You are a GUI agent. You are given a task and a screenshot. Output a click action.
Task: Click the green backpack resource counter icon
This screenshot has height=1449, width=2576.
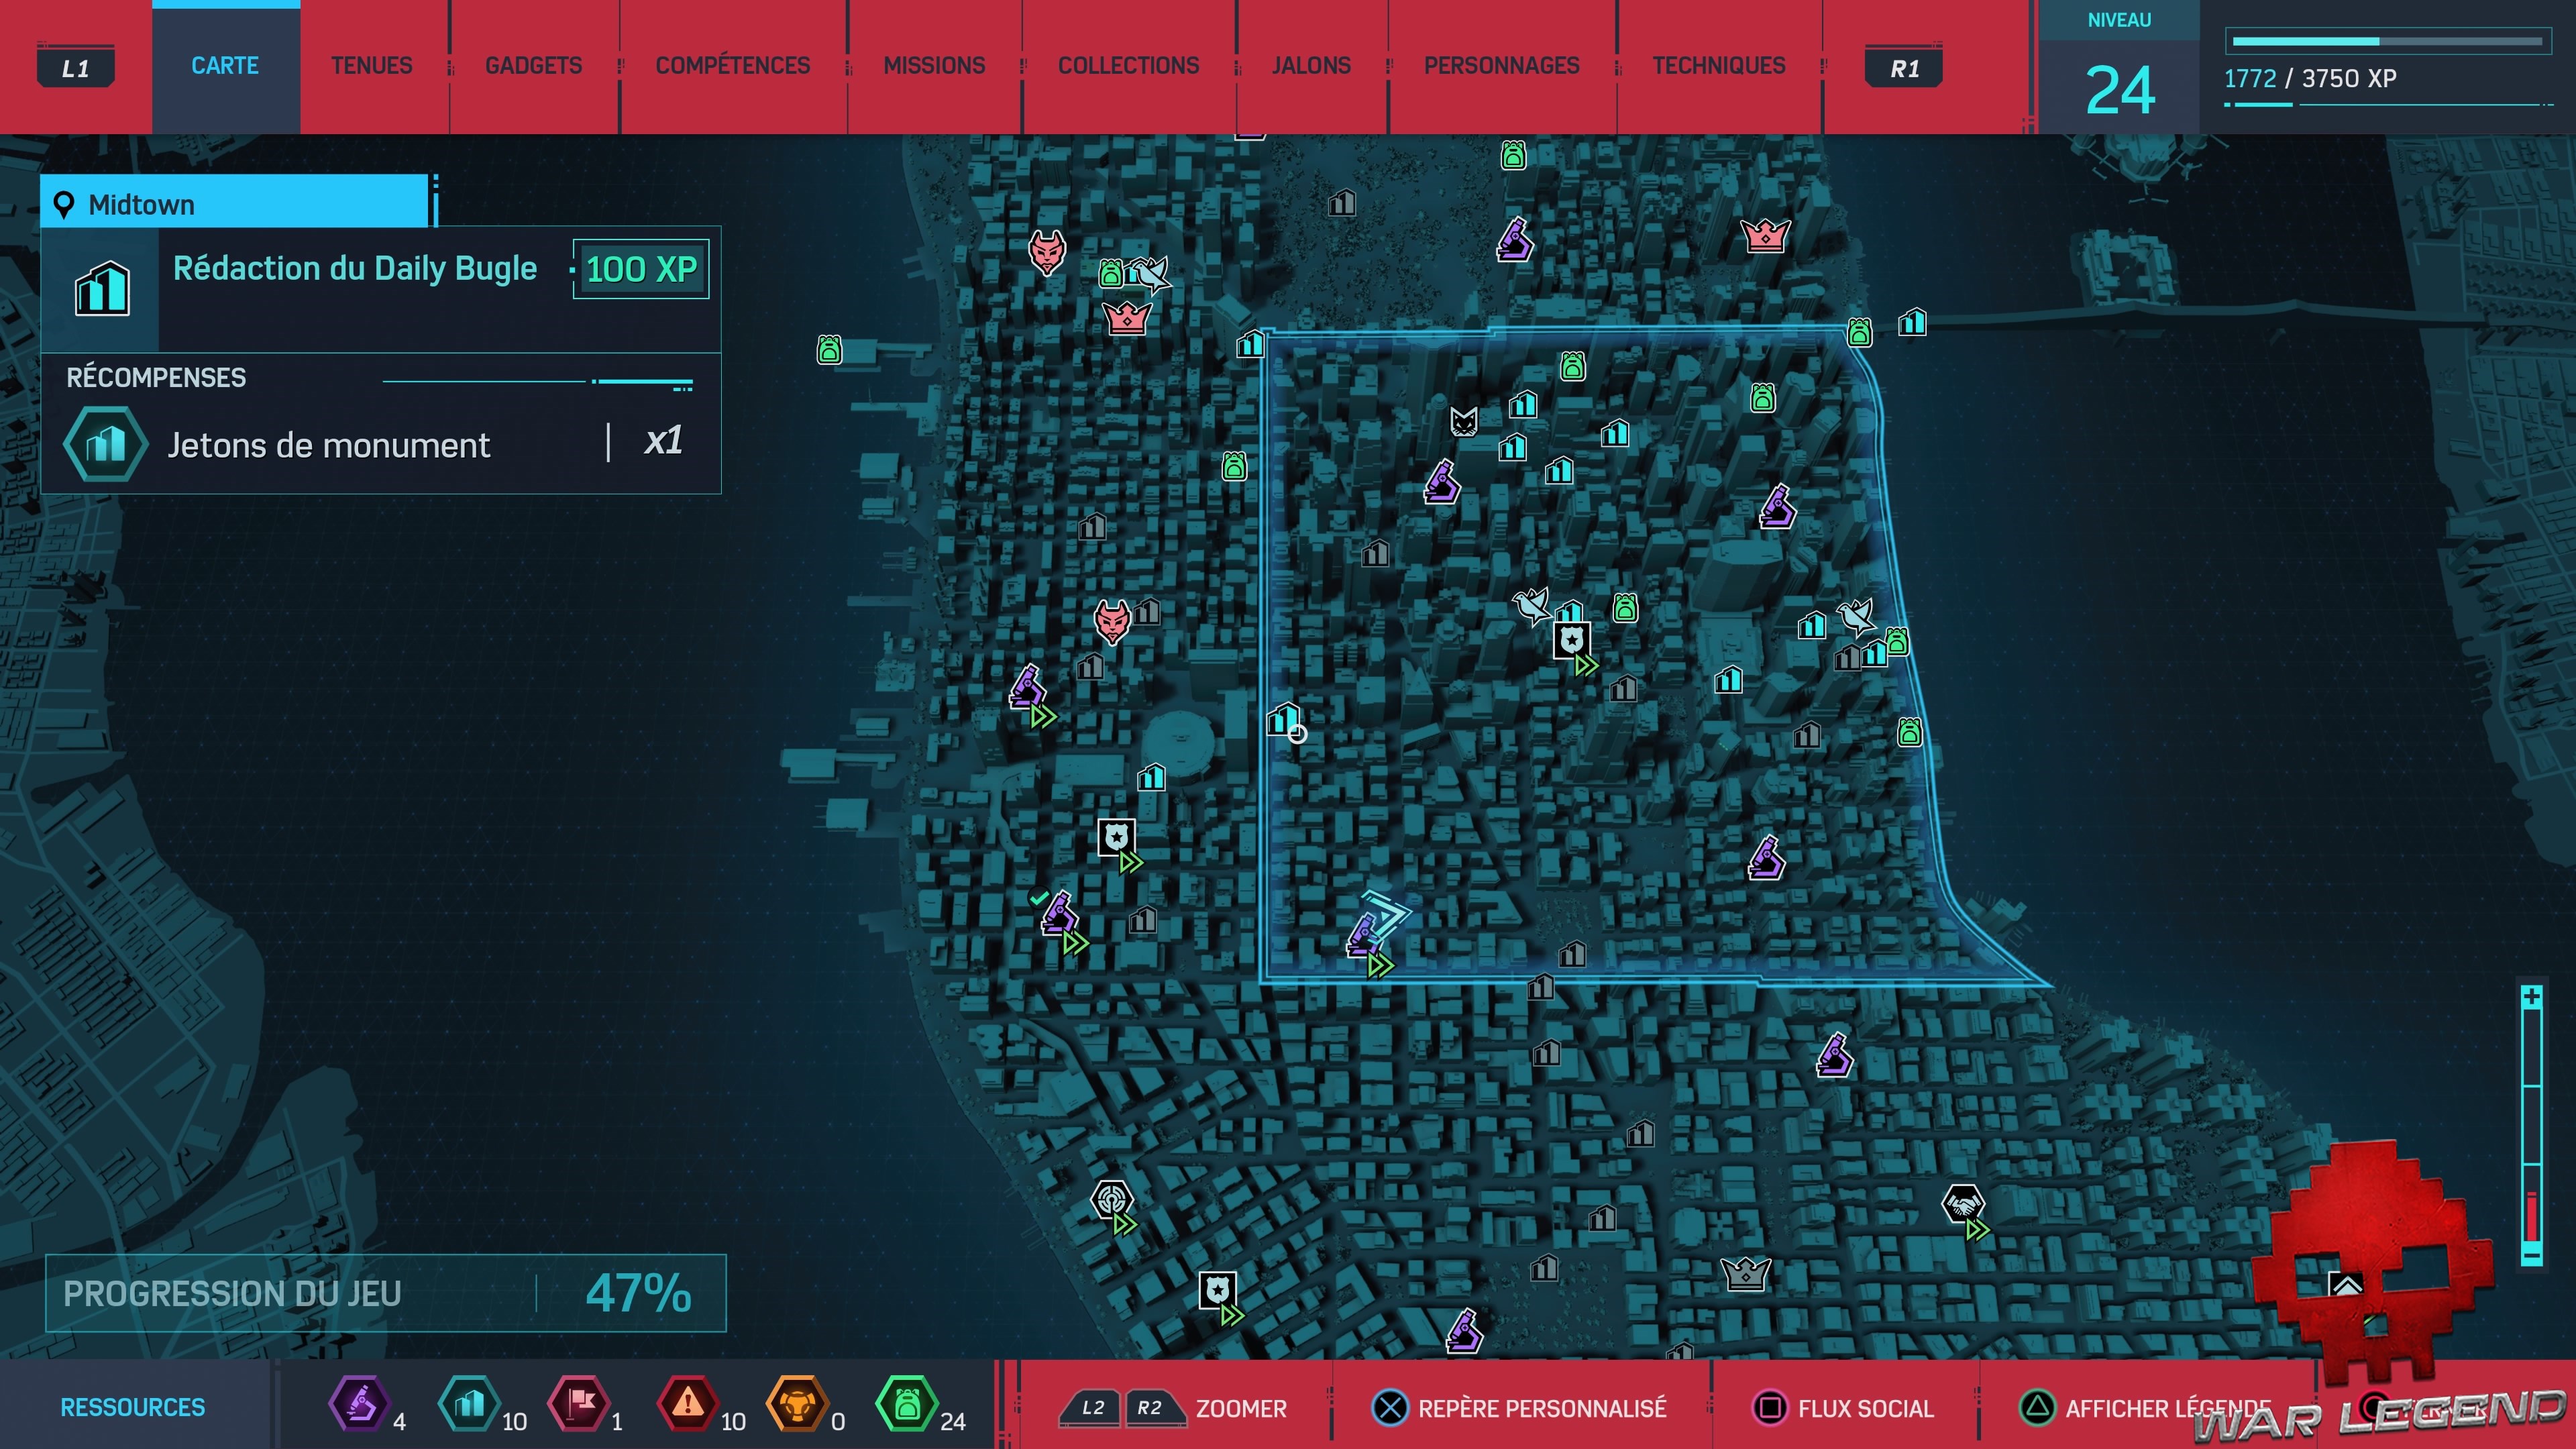click(x=906, y=1403)
